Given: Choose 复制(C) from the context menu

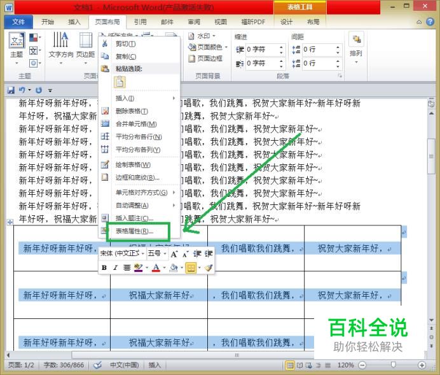Looking at the screenshot, I should (x=126, y=57).
